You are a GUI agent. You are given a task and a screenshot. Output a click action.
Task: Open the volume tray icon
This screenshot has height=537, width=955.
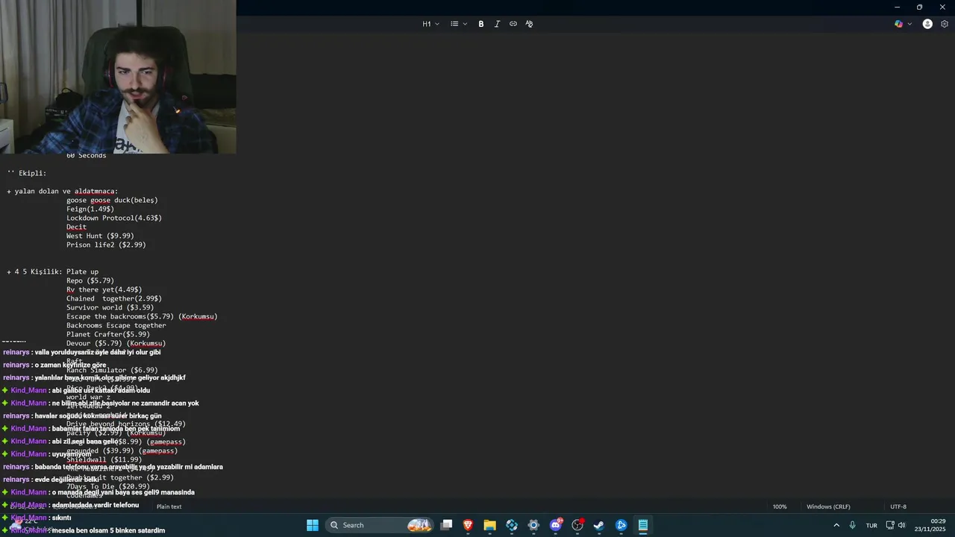901,525
